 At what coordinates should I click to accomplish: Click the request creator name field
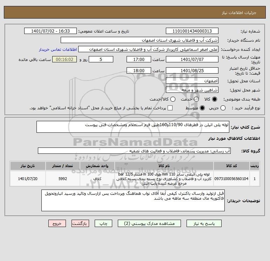pyautogui.click(x=148, y=49)
